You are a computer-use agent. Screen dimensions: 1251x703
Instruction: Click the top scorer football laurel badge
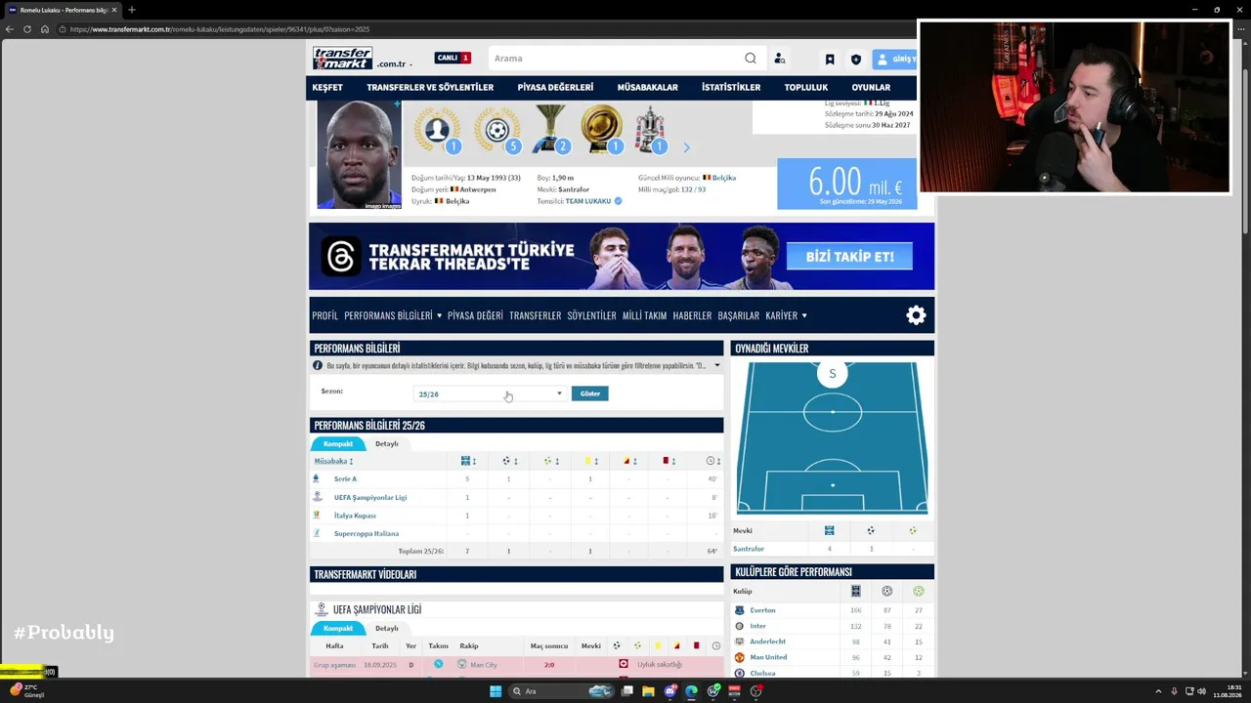pos(497,129)
